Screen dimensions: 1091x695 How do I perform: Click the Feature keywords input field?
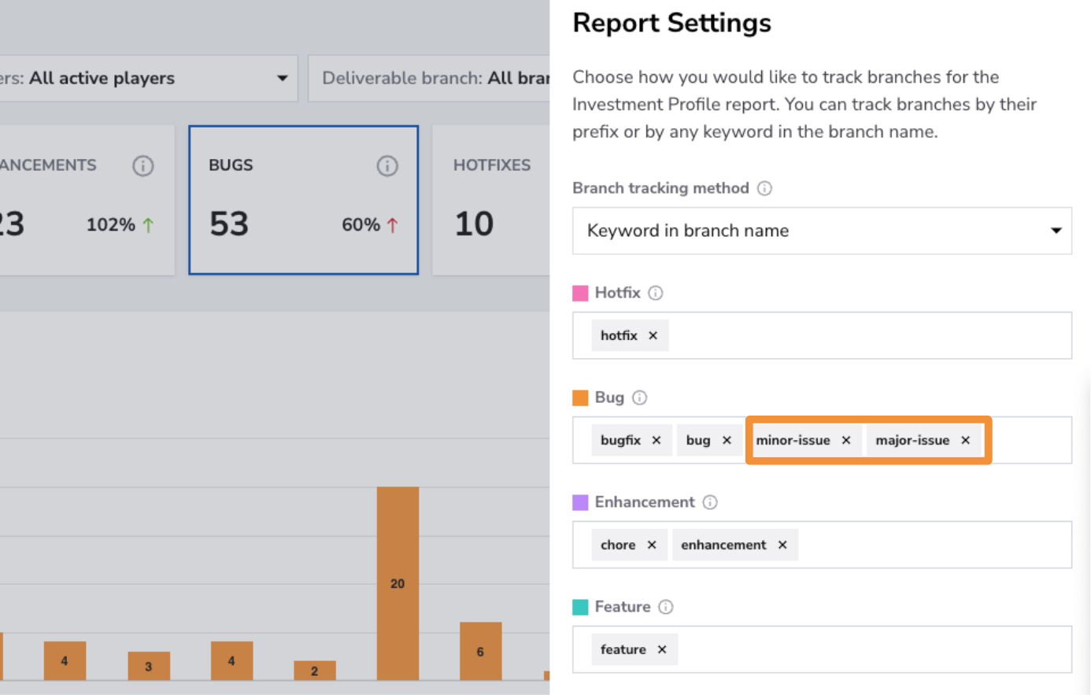[x=822, y=649]
